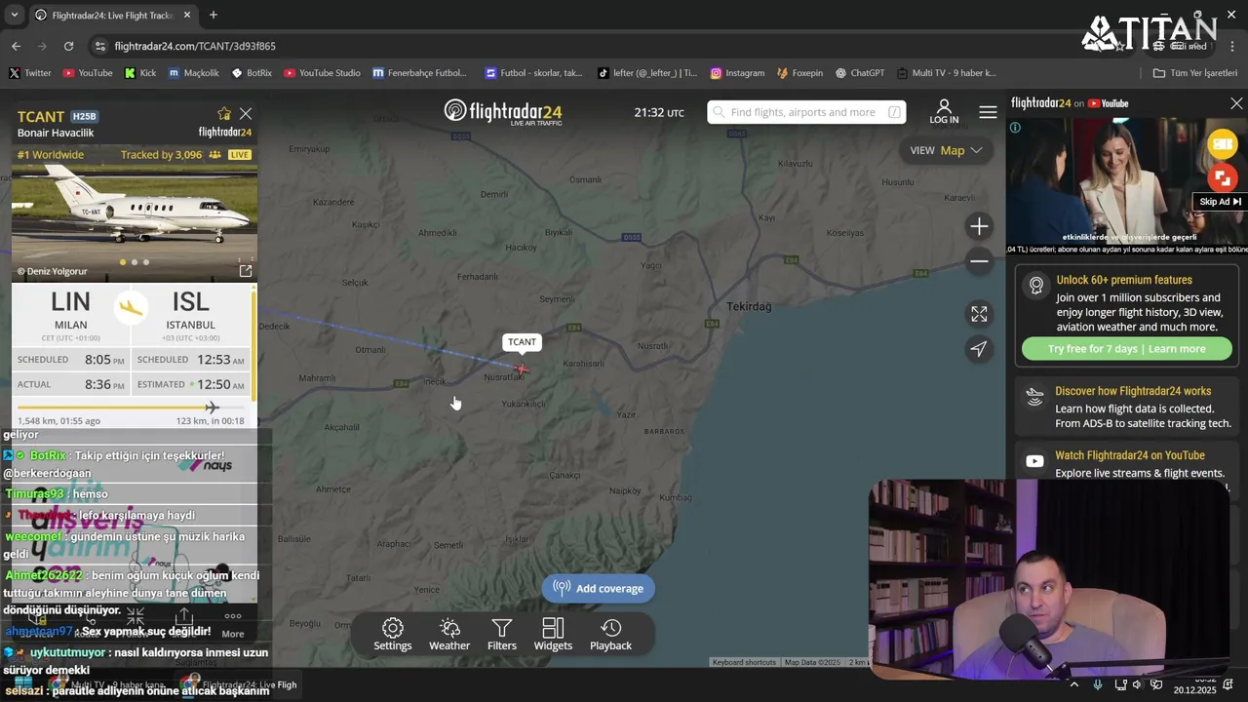Open the YouTube bookmark
The height and width of the screenshot is (702, 1248).
[88, 73]
